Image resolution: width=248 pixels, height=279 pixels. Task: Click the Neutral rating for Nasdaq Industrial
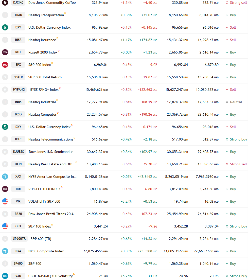(x=234, y=102)
